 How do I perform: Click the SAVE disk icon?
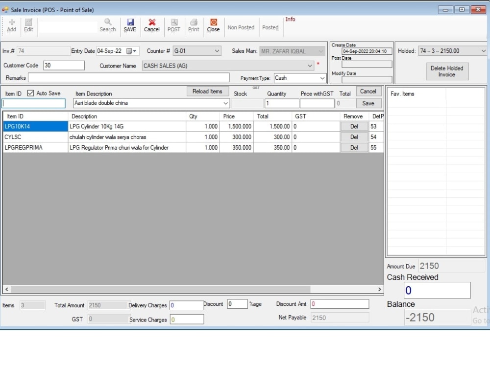click(x=130, y=25)
